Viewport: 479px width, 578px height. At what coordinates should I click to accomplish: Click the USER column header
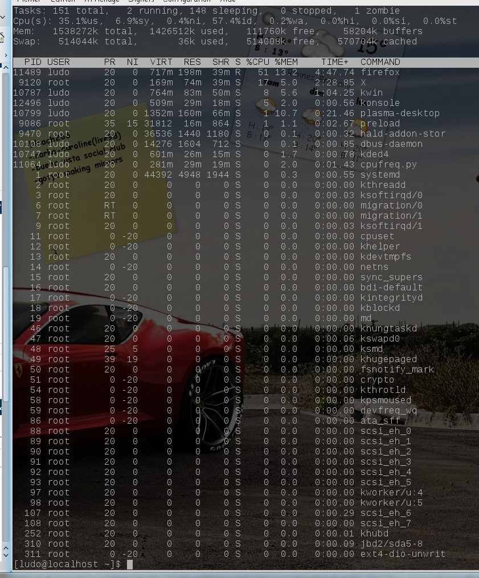point(59,62)
